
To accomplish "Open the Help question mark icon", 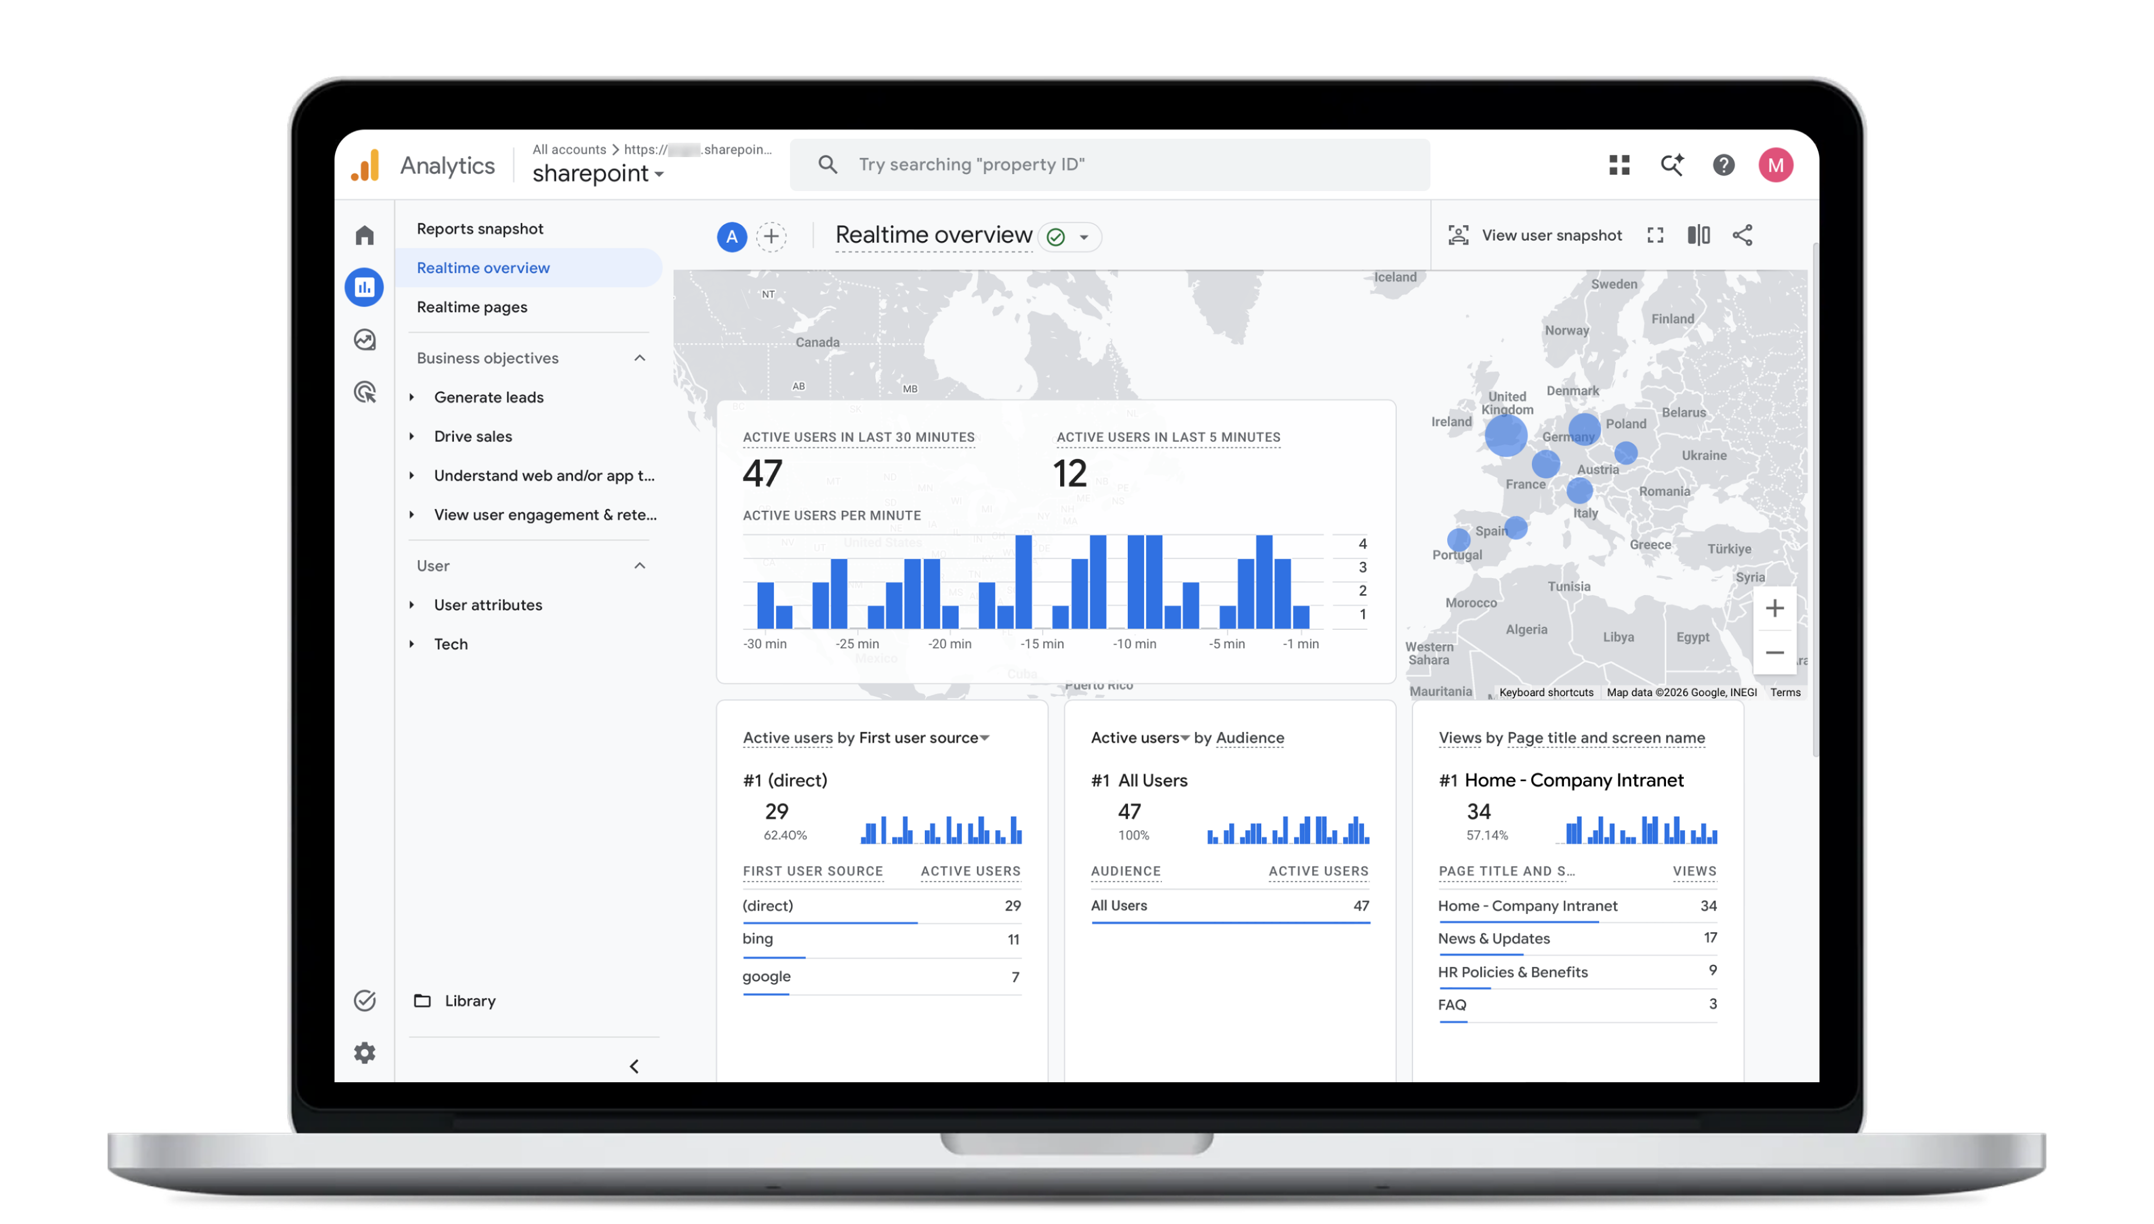I will pyautogui.click(x=1723, y=165).
